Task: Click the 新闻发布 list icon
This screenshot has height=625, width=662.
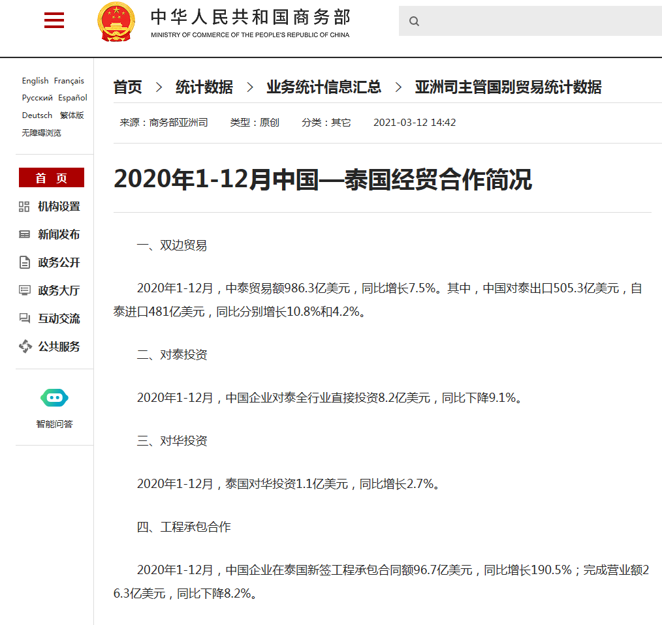Action: (25, 235)
